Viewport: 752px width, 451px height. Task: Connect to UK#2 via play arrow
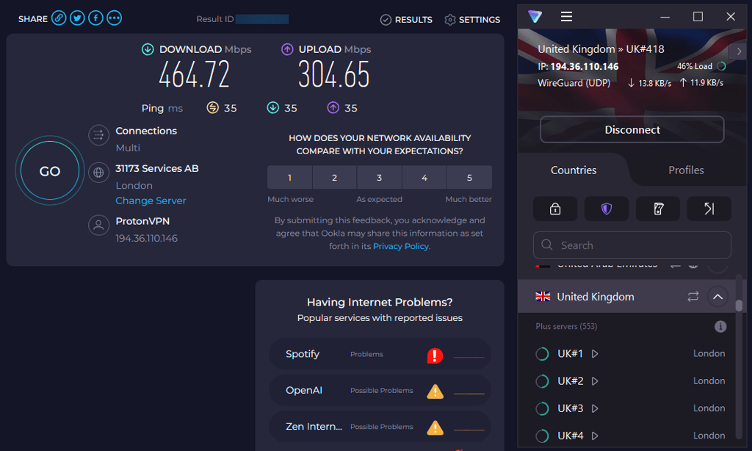(x=595, y=381)
